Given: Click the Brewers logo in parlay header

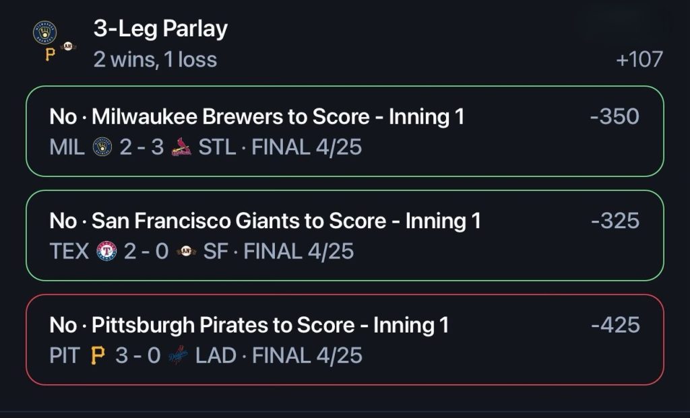Looking at the screenshot, I should click(x=45, y=33).
